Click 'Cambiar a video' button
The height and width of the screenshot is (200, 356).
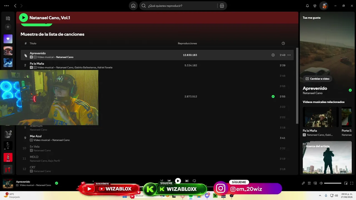point(317,79)
